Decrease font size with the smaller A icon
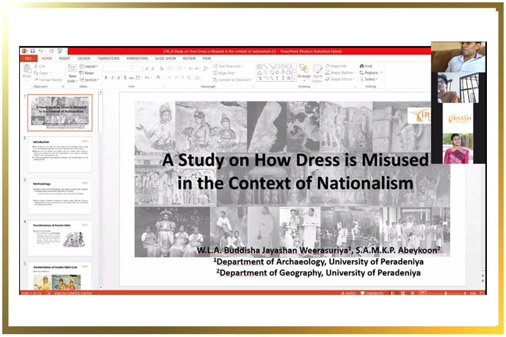The height and width of the screenshot is (337, 506). [x=153, y=69]
